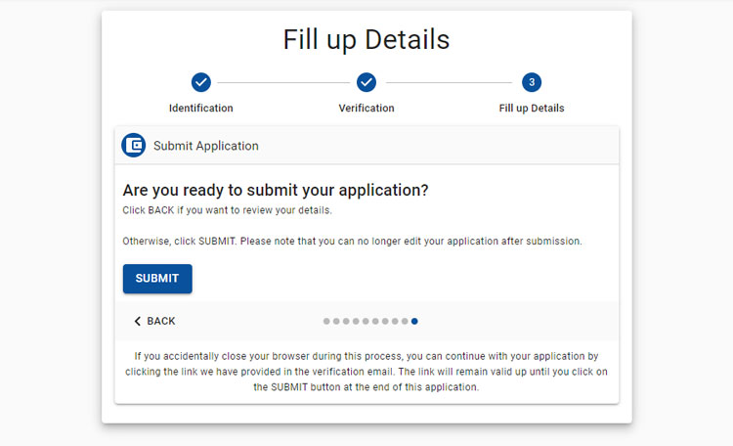733x446 pixels.
Task: Jump to the first pagination dot
Action: (326, 321)
